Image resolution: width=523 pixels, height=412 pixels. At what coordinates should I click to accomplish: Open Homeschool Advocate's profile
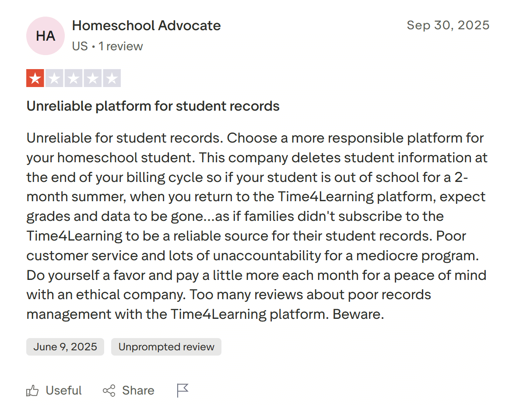coord(146,25)
